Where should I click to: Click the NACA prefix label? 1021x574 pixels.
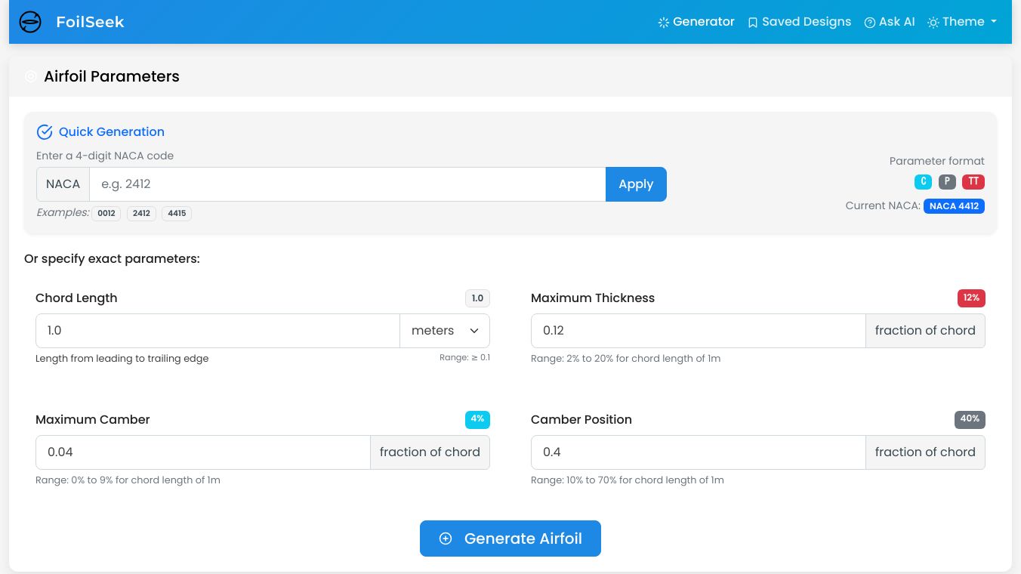coord(63,184)
